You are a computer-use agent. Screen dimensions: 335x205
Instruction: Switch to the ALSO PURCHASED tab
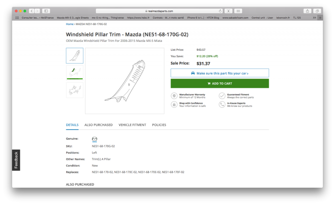point(98,125)
